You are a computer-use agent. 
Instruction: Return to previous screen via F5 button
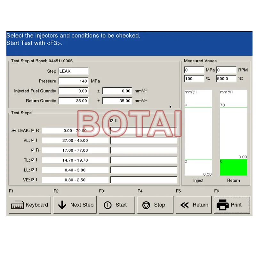tap(194, 205)
